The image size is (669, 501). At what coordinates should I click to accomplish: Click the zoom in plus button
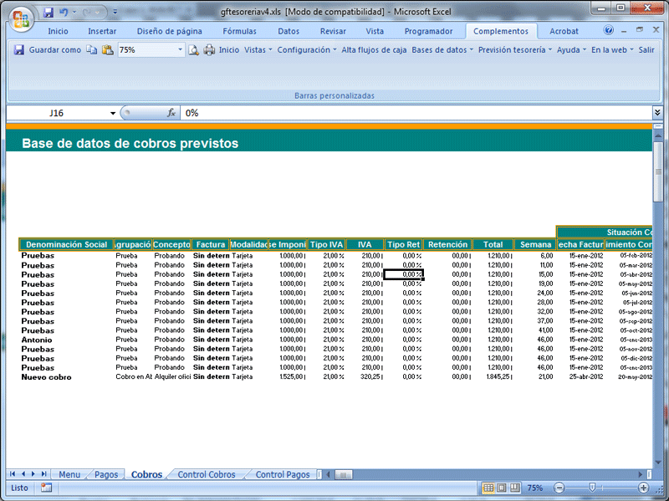[643, 488]
